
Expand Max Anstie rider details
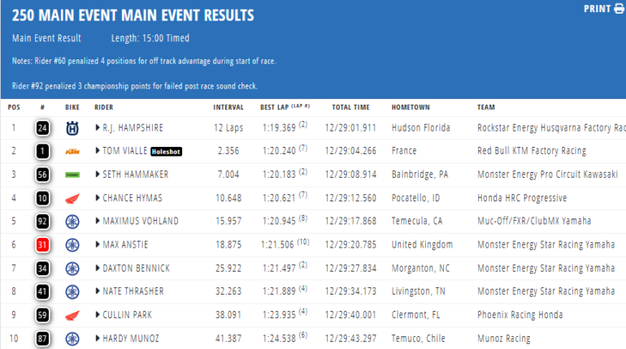98,245
